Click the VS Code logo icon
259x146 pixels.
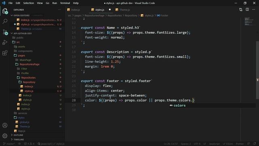tap(4, 3)
